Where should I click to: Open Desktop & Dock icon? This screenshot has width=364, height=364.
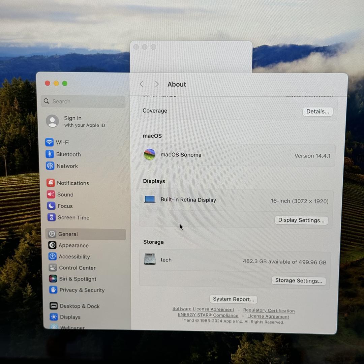coord(54,306)
